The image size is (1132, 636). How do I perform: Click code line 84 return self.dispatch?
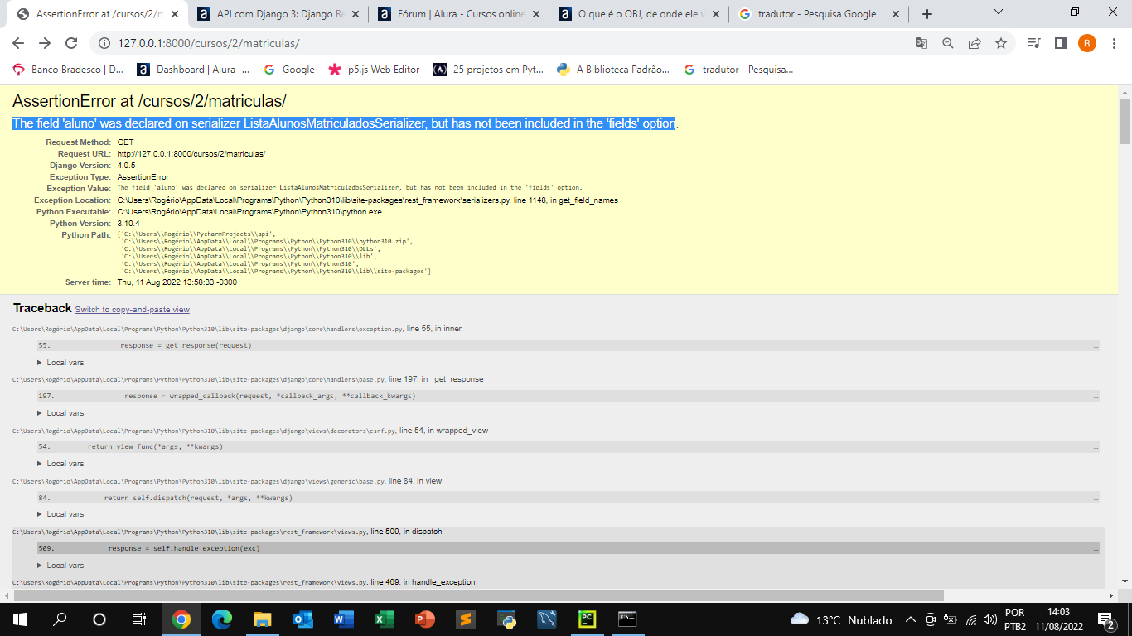click(x=568, y=498)
